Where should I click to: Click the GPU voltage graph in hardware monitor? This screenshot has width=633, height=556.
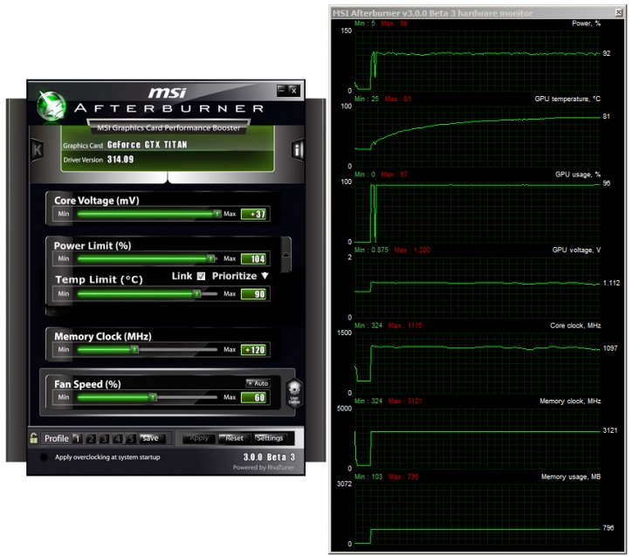[478, 287]
